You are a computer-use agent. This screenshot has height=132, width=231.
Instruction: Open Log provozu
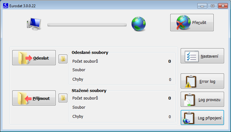tap(202, 99)
